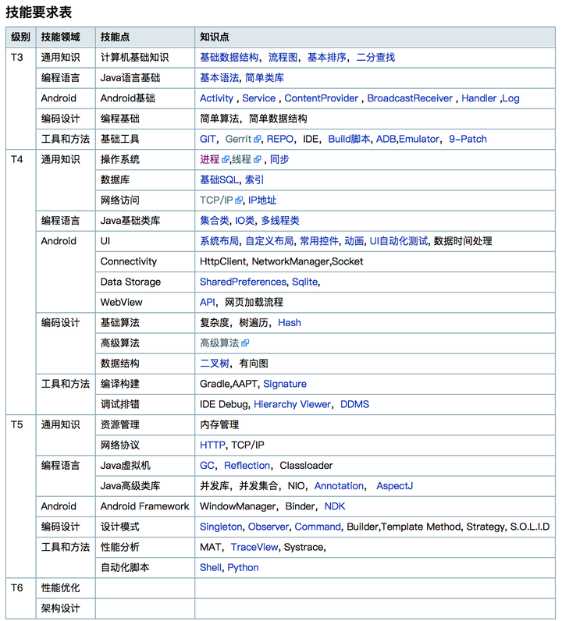This screenshot has width=562, height=621.
Task: Open the Singleton design pattern link
Action: tap(221, 527)
